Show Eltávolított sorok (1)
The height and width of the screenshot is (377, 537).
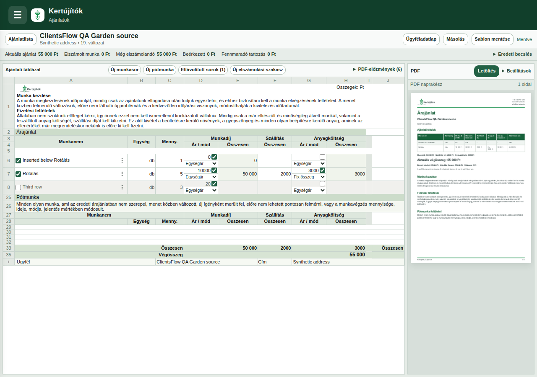(x=203, y=70)
